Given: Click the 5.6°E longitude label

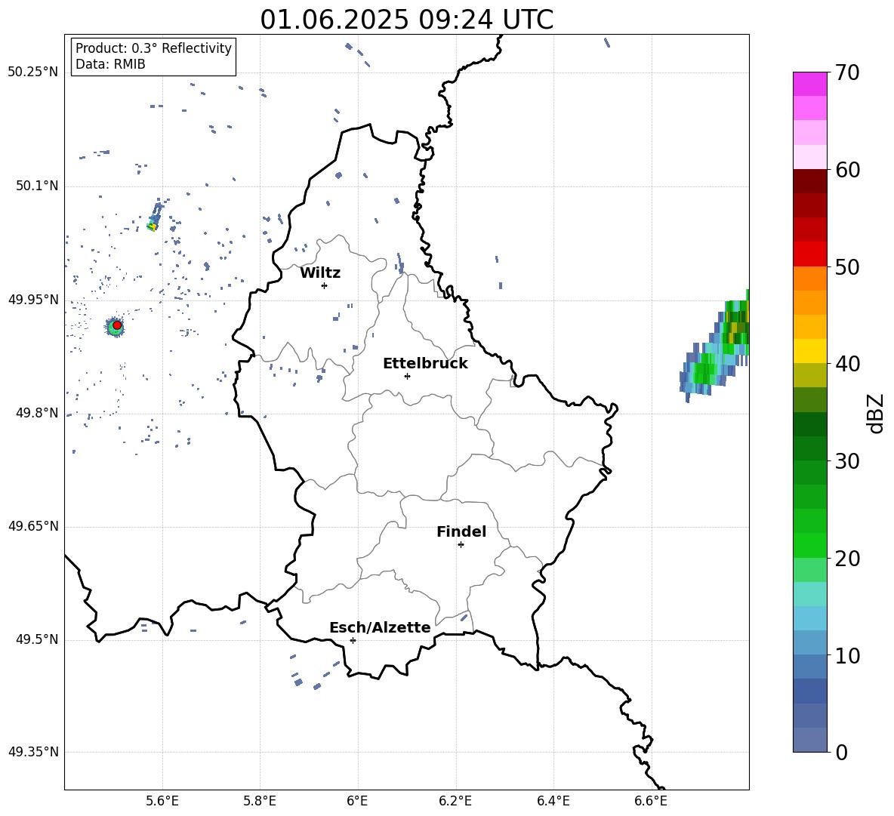Looking at the screenshot, I should pyautogui.click(x=162, y=801).
